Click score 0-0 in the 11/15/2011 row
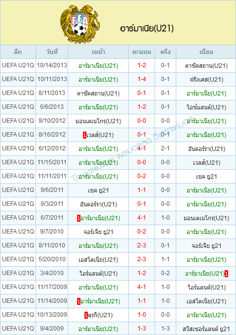Viewport: 236px width, 335px height. 142,162
